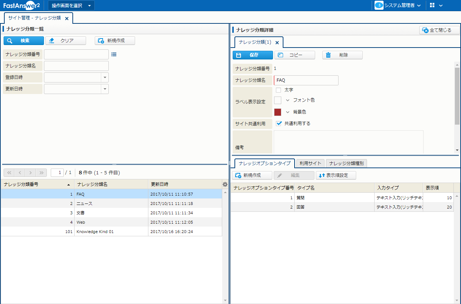
Task: Click the system administrator user avatar icon
Action: click(379, 5)
